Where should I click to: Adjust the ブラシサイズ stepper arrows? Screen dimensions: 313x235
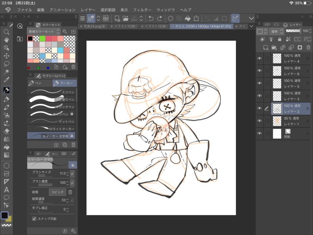tap(67, 174)
